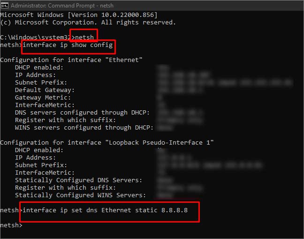Click the 'Statically Configured WINS Servers' label
304x239 pixels.
81,195
